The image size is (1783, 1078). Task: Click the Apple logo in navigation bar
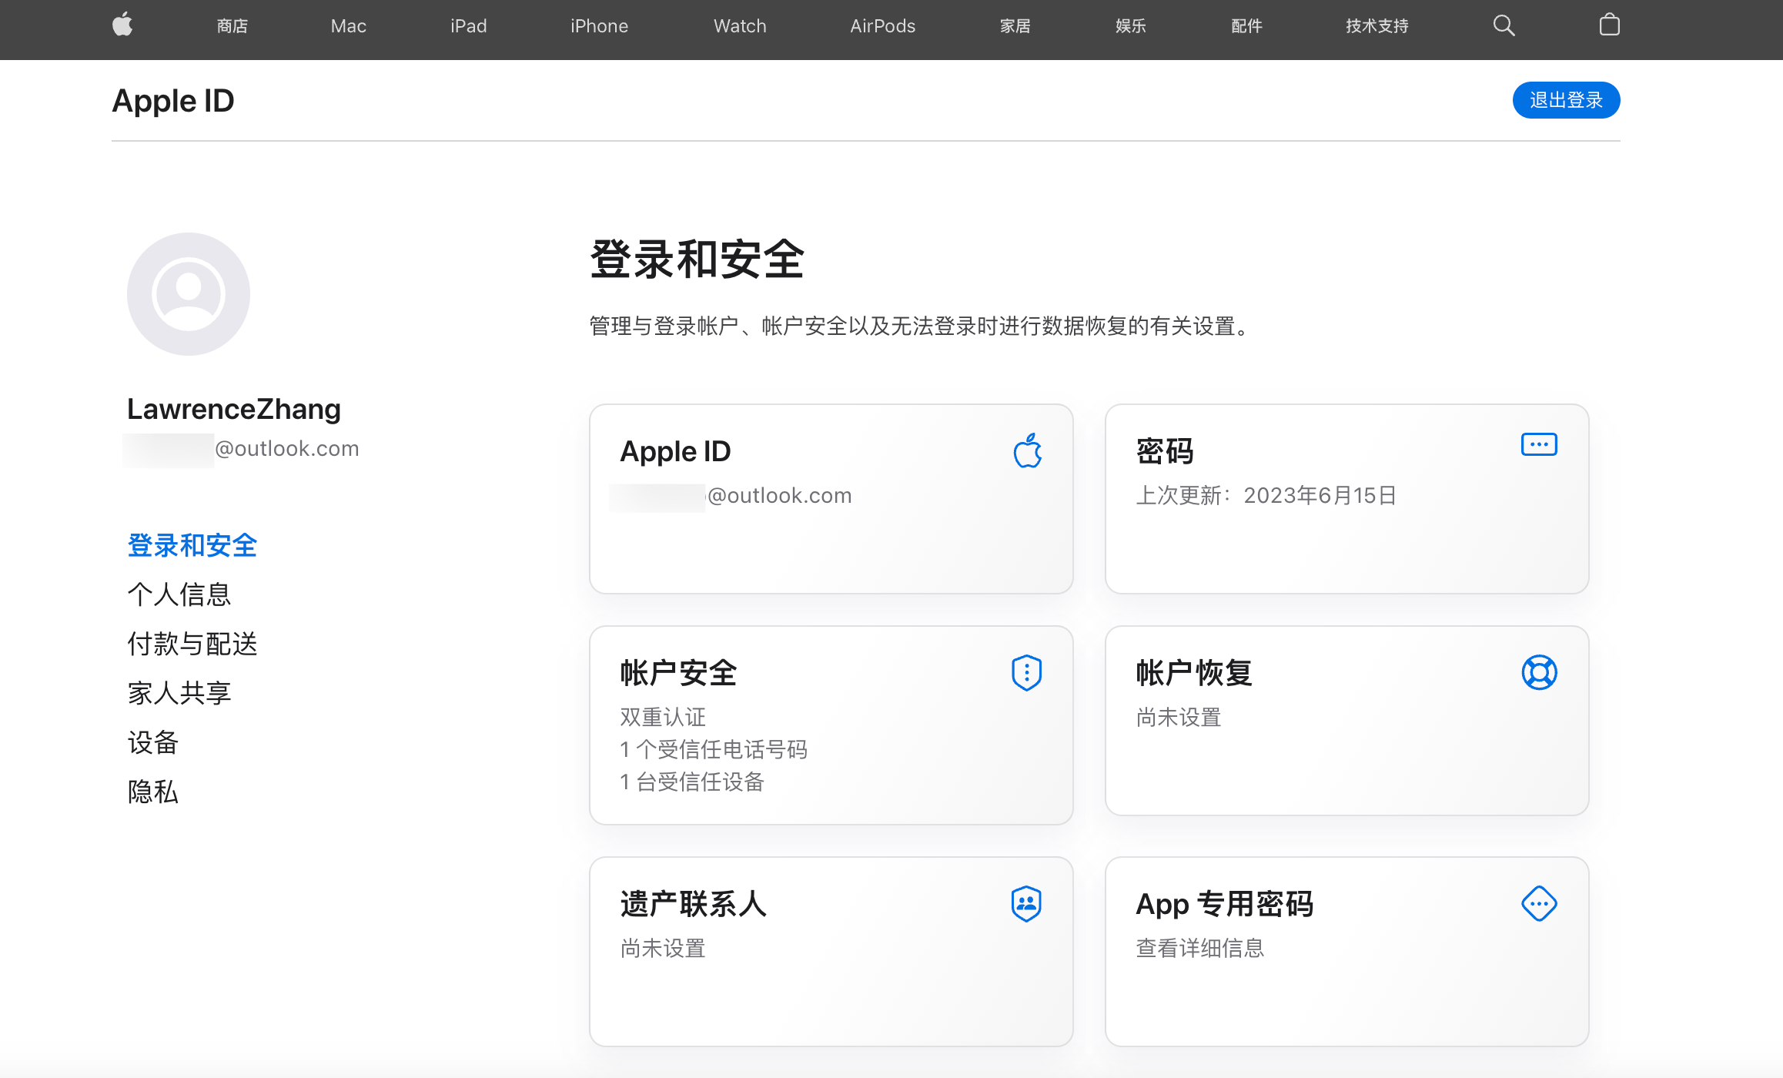[122, 25]
